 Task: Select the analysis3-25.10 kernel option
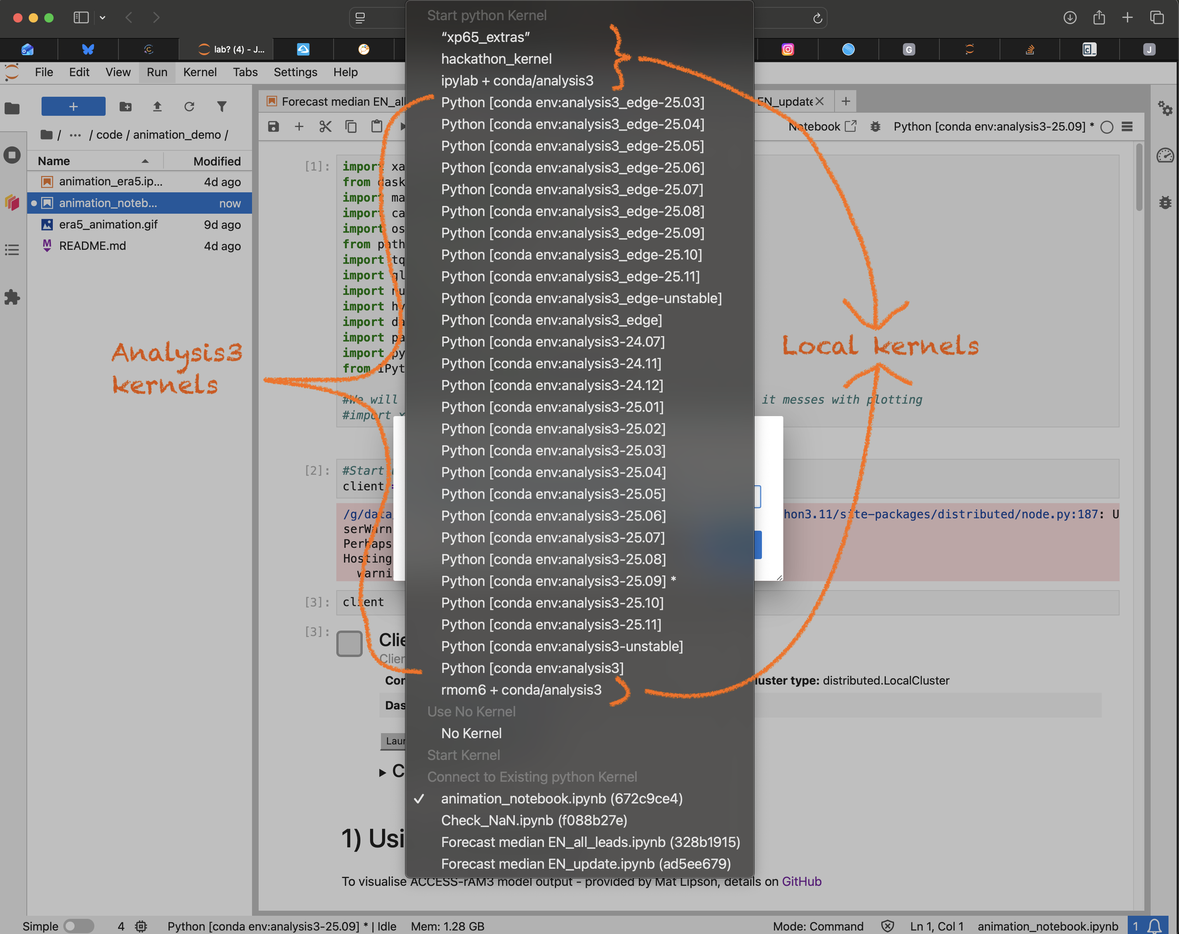point(552,603)
